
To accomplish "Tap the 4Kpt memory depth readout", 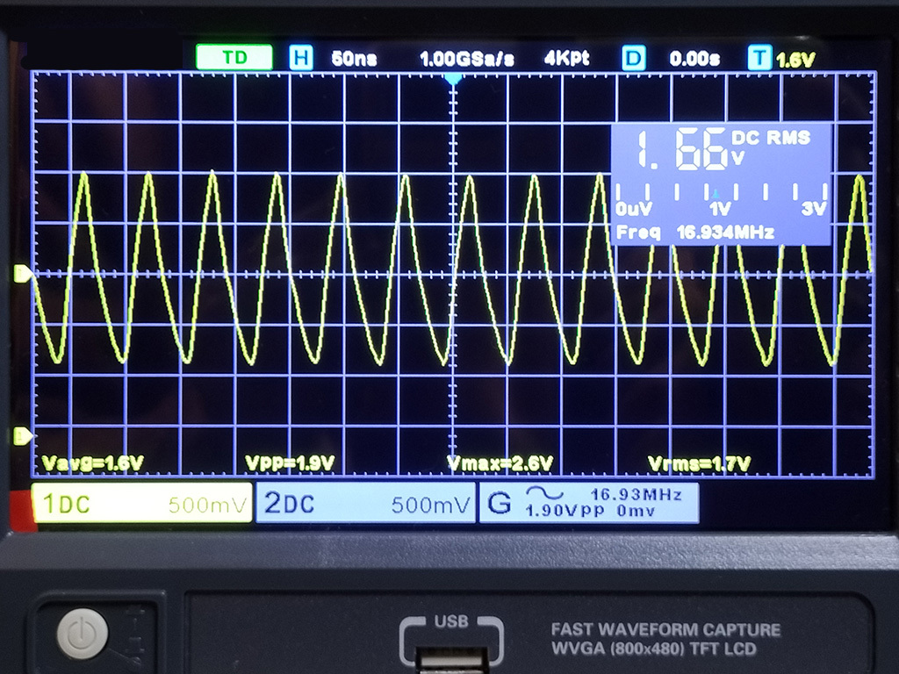I will pyautogui.click(x=566, y=58).
